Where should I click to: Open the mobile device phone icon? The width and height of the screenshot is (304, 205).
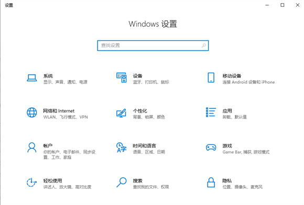[x=211, y=78]
